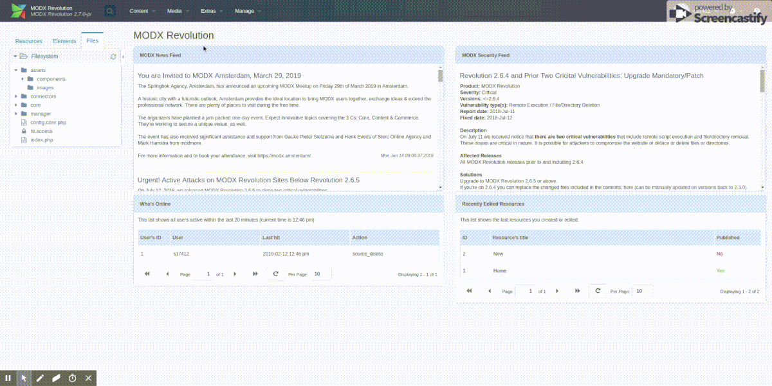Switch to the Files tab

tap(93, 41)
